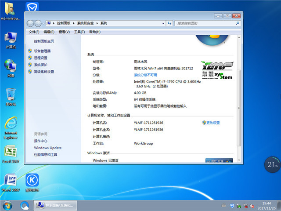Click the vertical scrollbar thumb

(x=239, y=108)
